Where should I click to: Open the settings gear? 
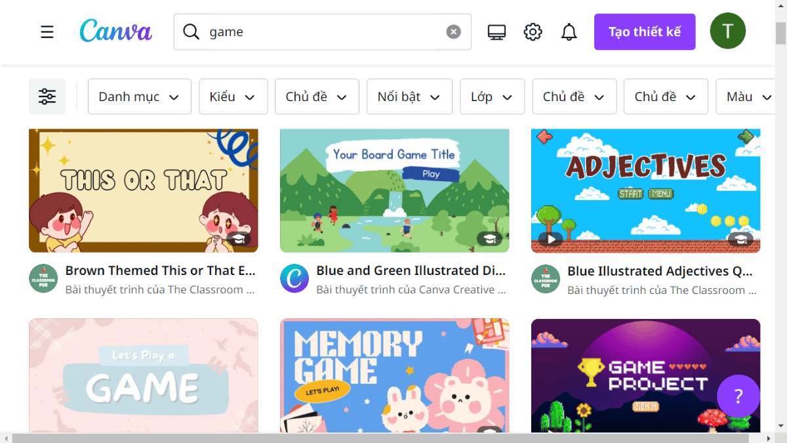pos(533,32)
